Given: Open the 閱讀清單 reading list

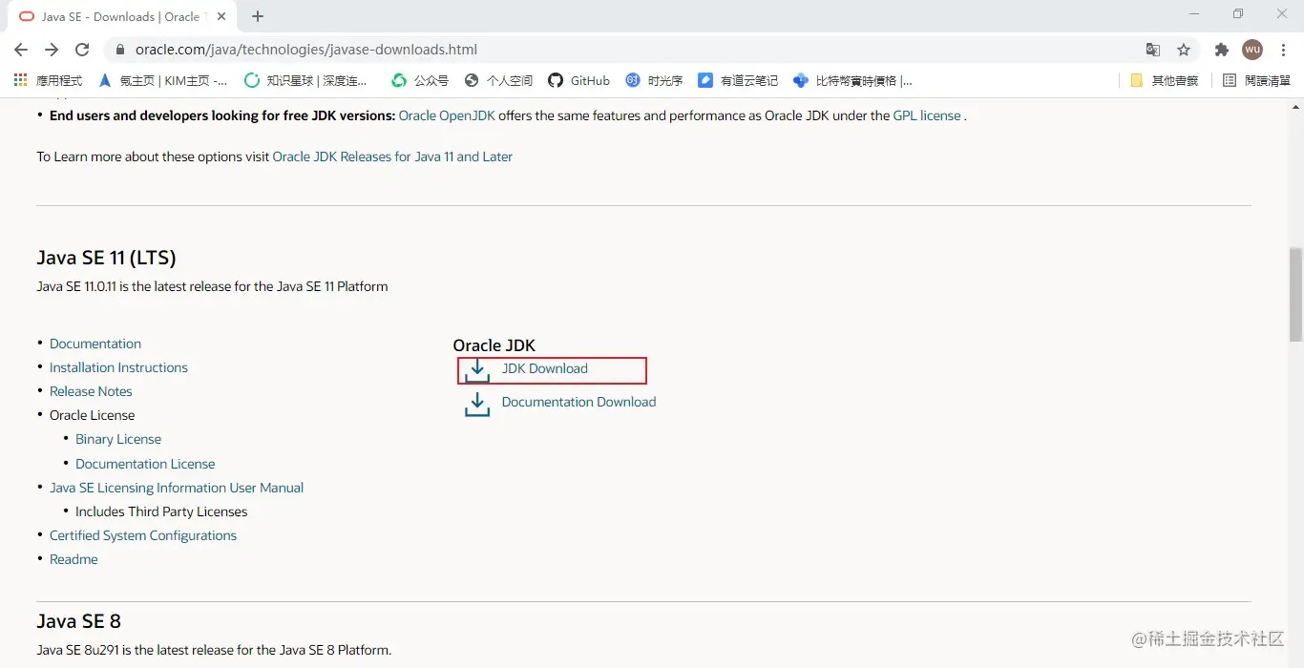Looking at the screenshot, I should 1256,80.
